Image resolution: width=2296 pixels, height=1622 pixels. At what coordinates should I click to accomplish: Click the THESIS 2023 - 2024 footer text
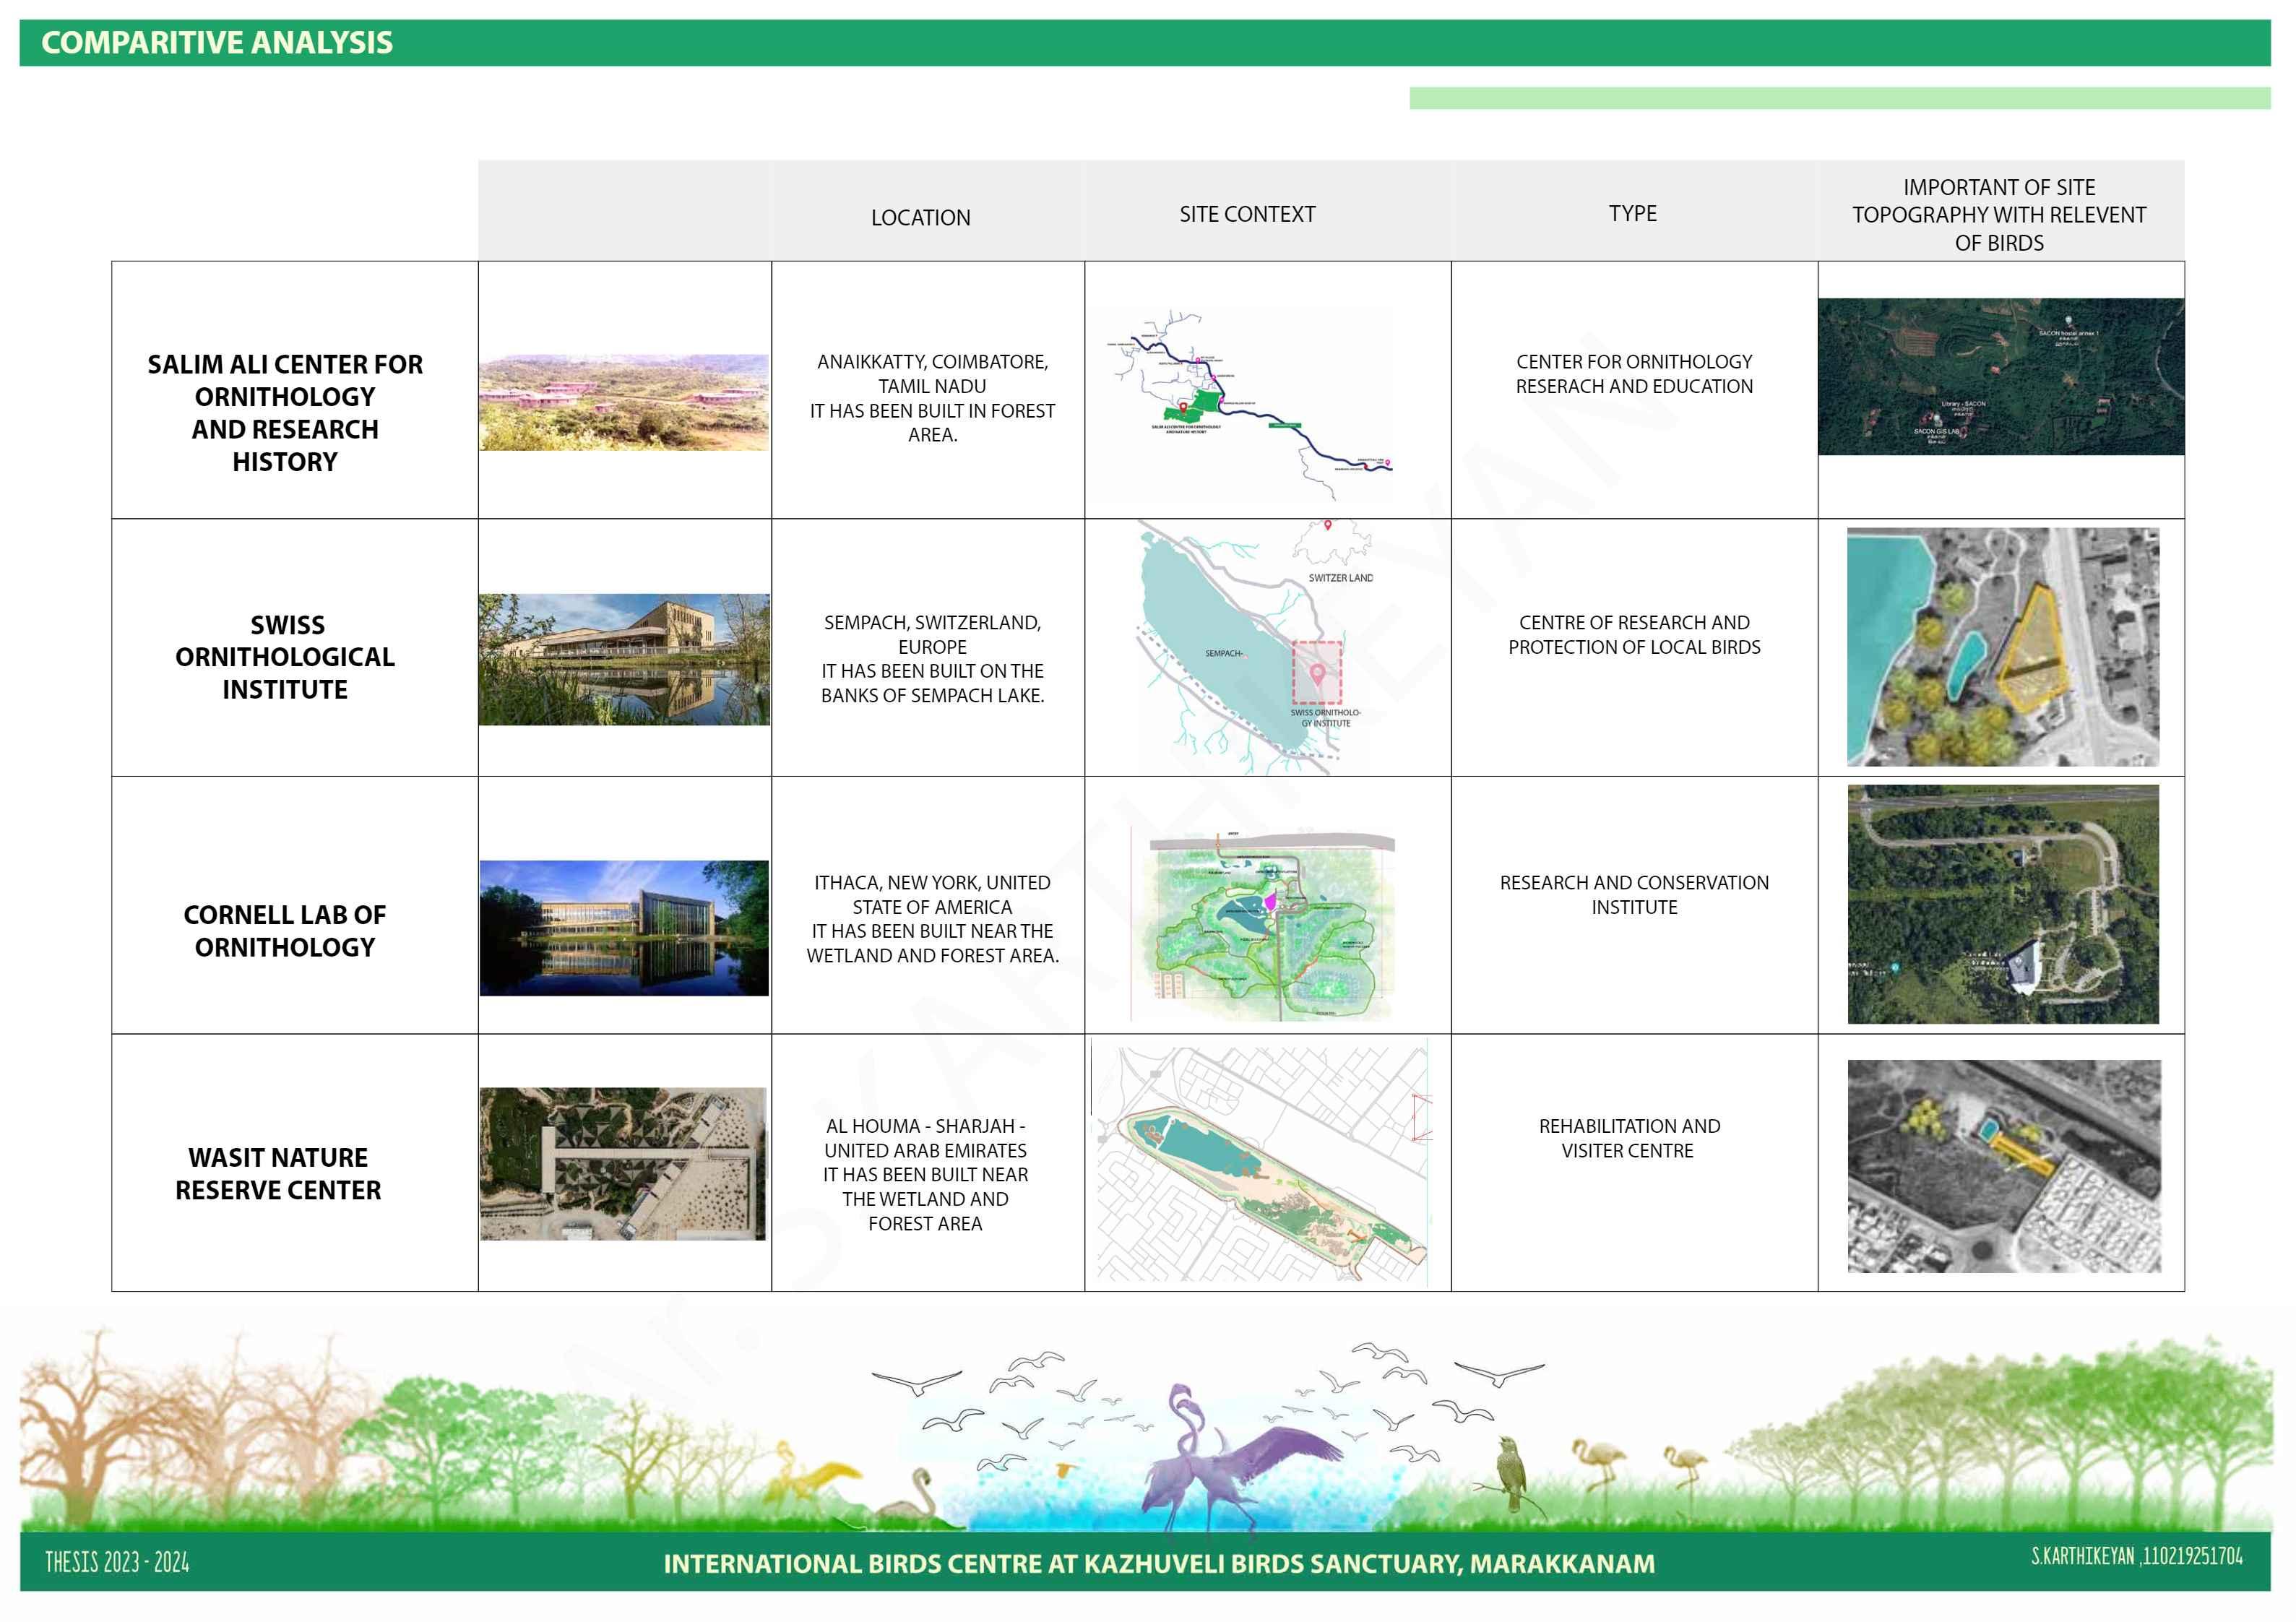coord(117,1562)
